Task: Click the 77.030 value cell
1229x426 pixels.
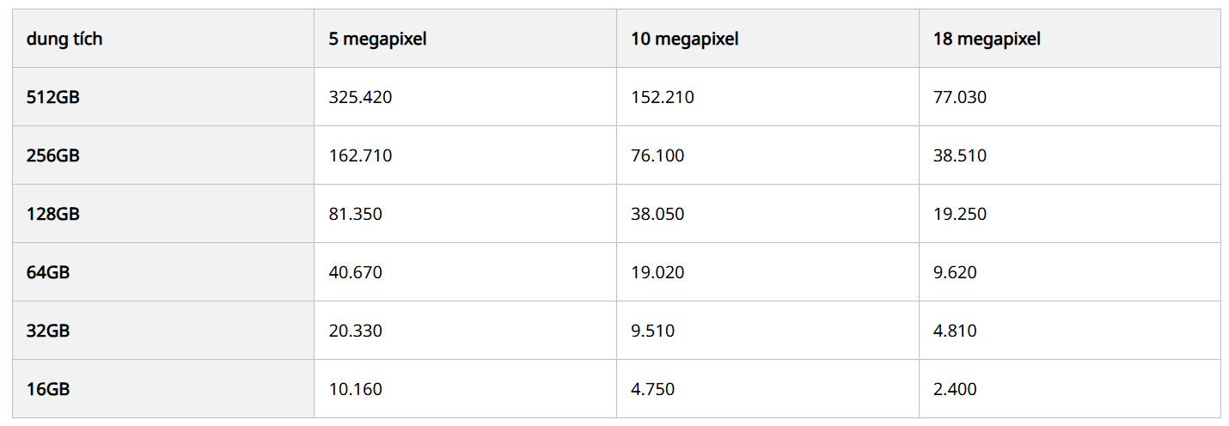Action: click(x=960, y=97)
